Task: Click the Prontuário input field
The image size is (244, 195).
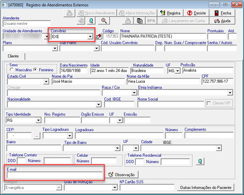Action: (x=217, y=36)
